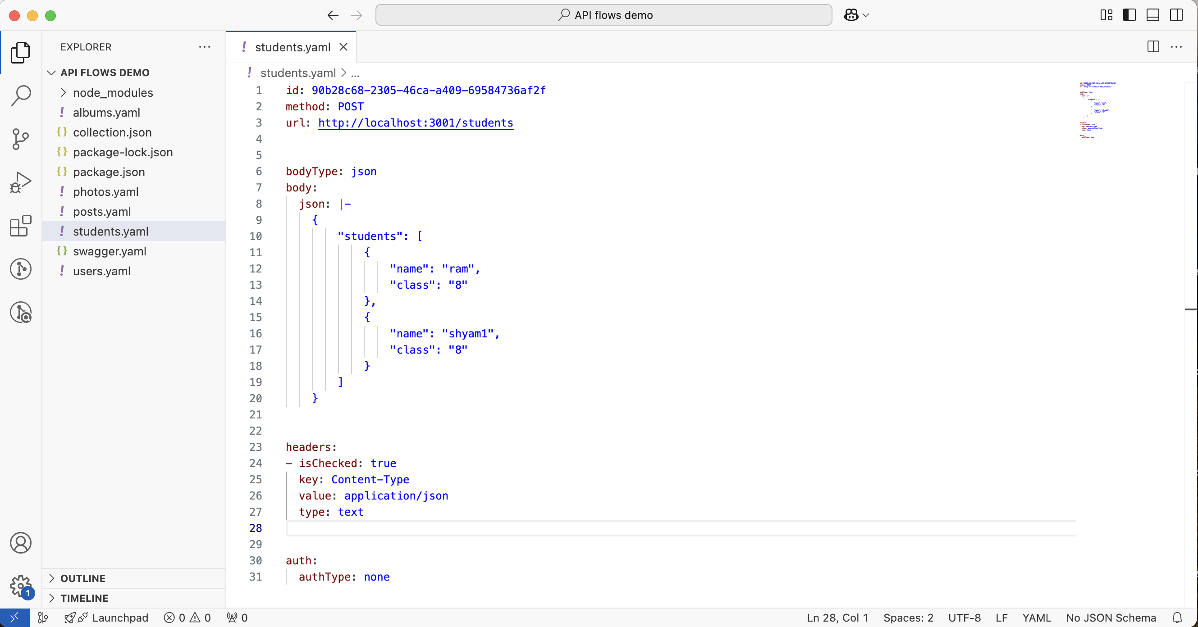Click the Accounts icon in activity bar
Image resolution: width=1198 pixels, height=627 pixels.
20,542
